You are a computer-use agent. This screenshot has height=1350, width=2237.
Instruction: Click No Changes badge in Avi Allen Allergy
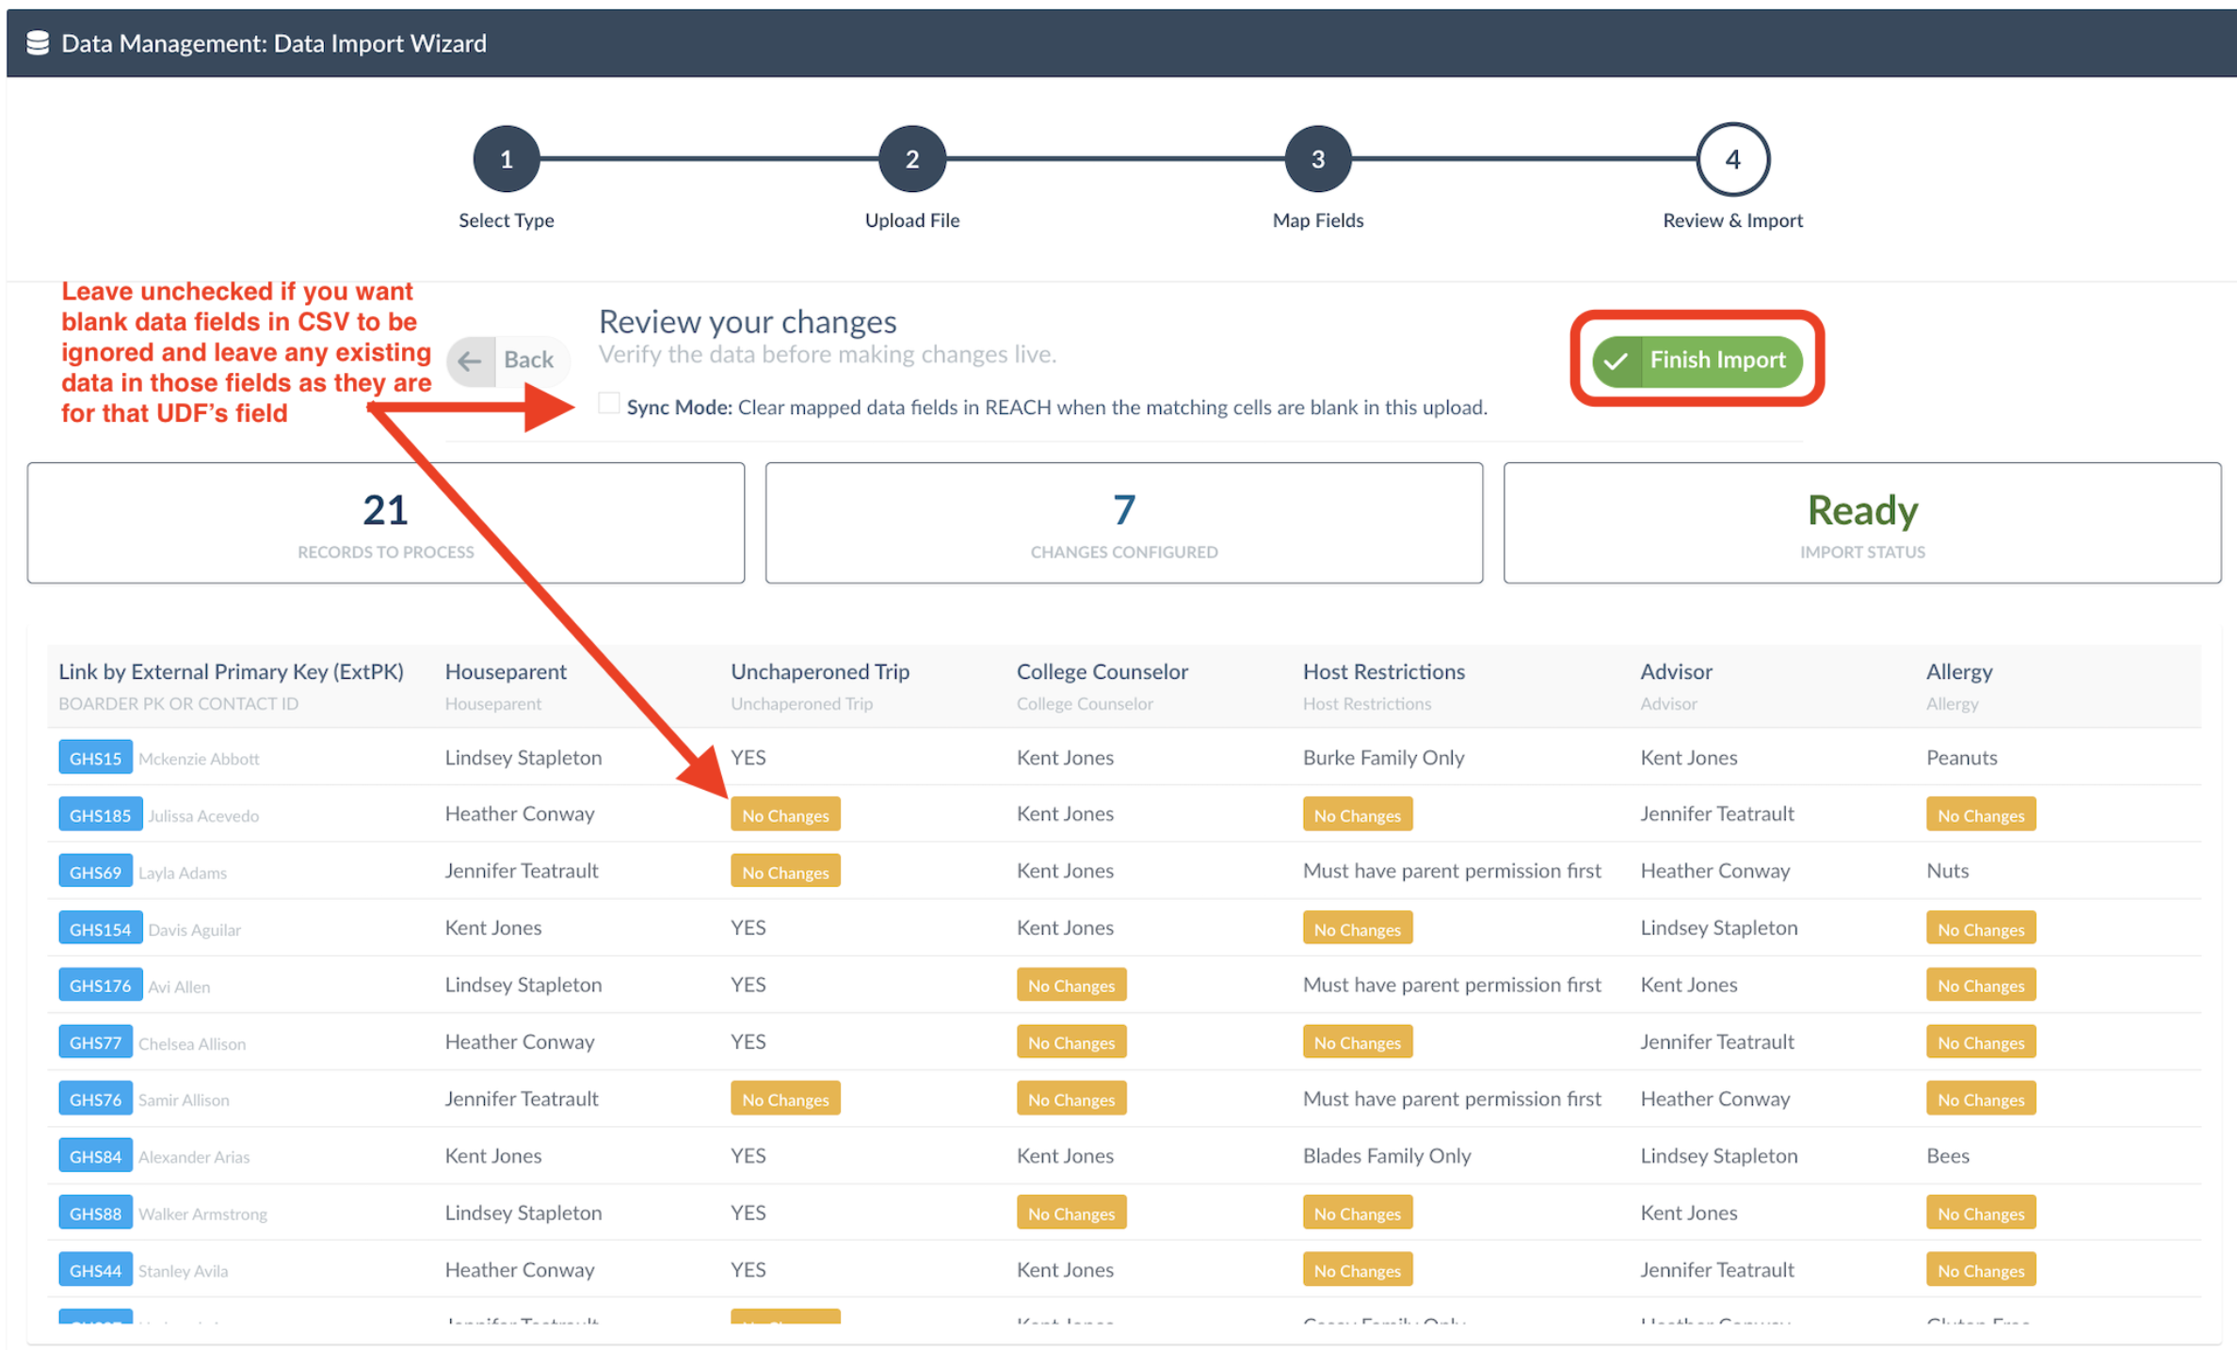coord(1981,985)
